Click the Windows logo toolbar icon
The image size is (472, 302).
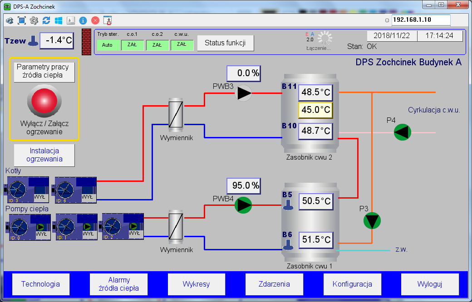(59, 20)
